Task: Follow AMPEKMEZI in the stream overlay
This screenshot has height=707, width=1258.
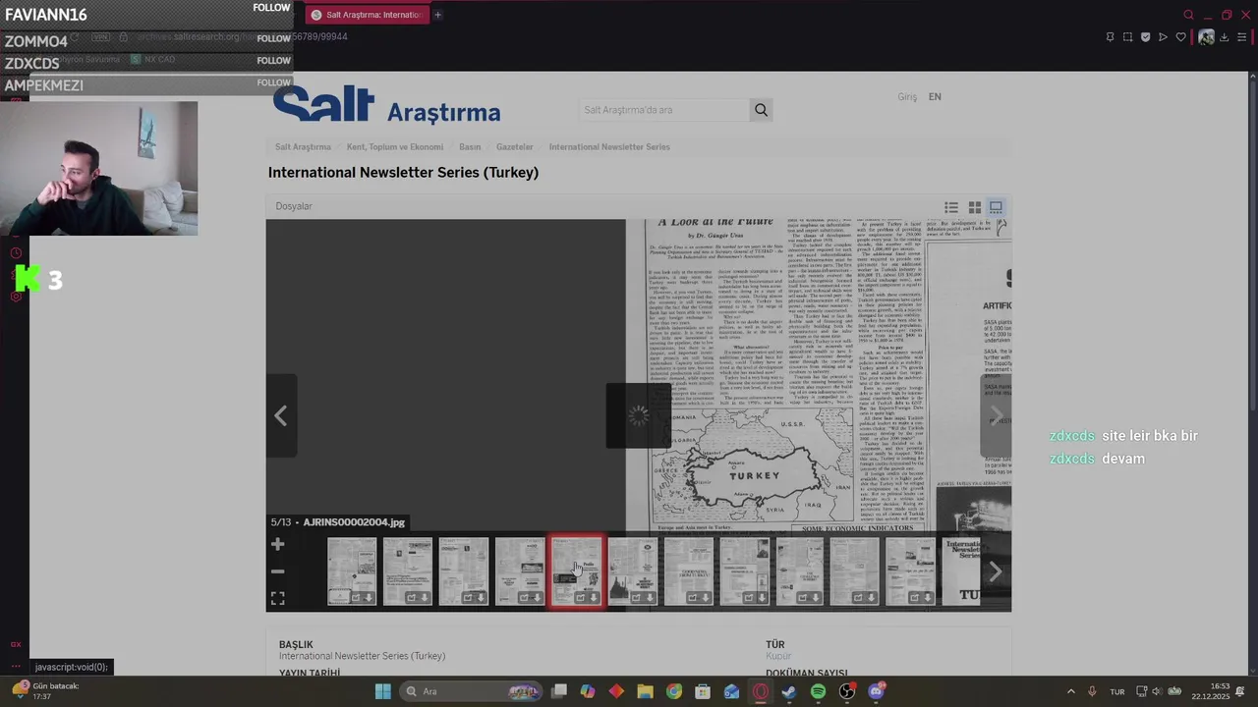Action: (273, 83)
